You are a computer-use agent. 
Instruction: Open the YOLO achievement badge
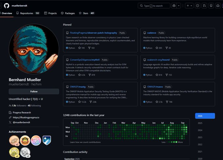pos(36,141)
